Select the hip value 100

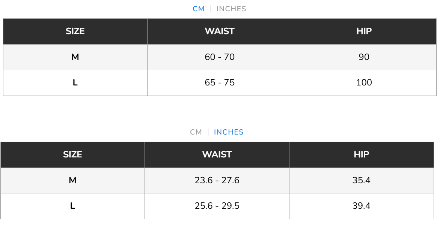click(364, 82)
